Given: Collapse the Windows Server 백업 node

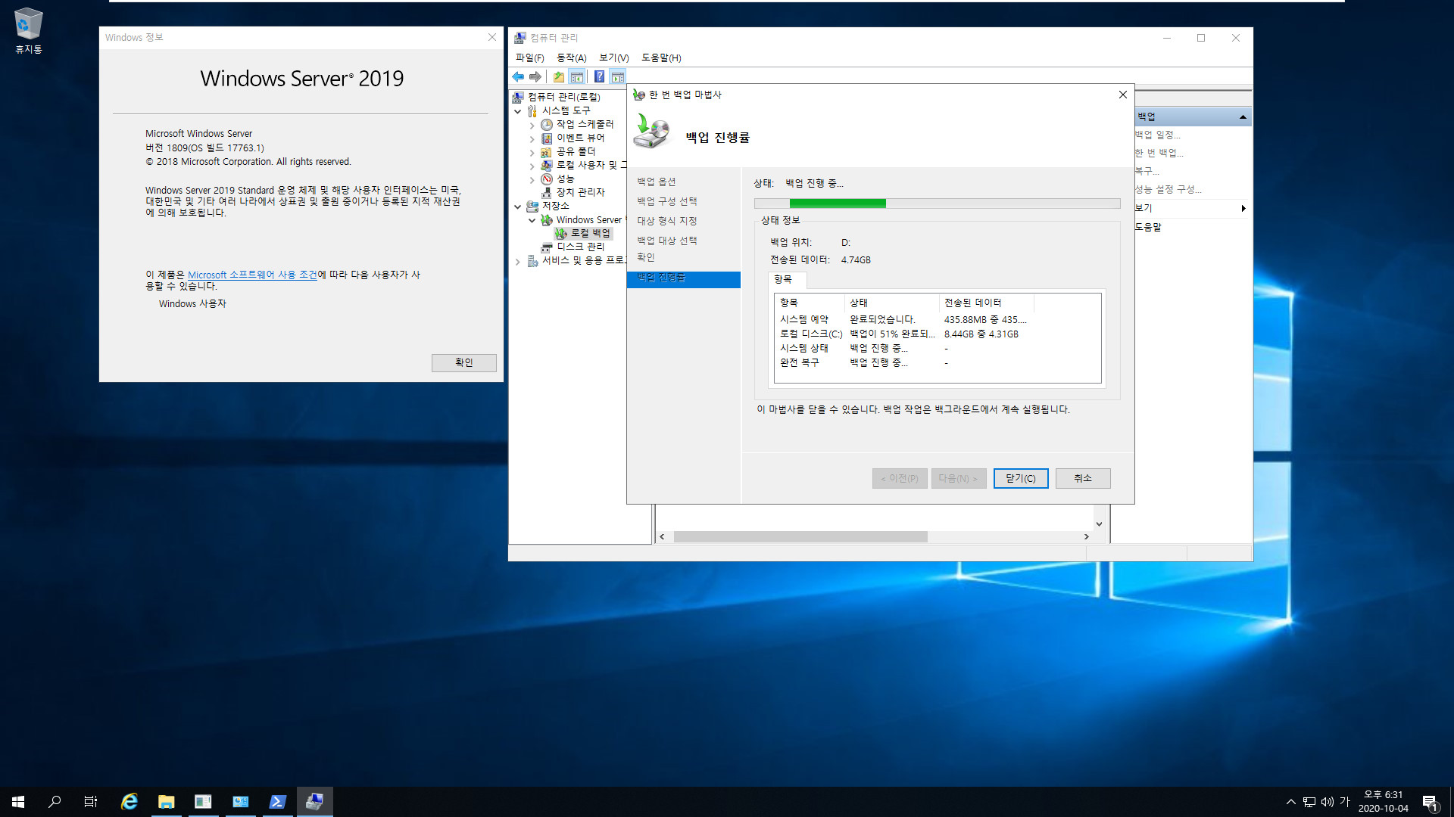Looking at the screenshot, I should coord(532,220).
